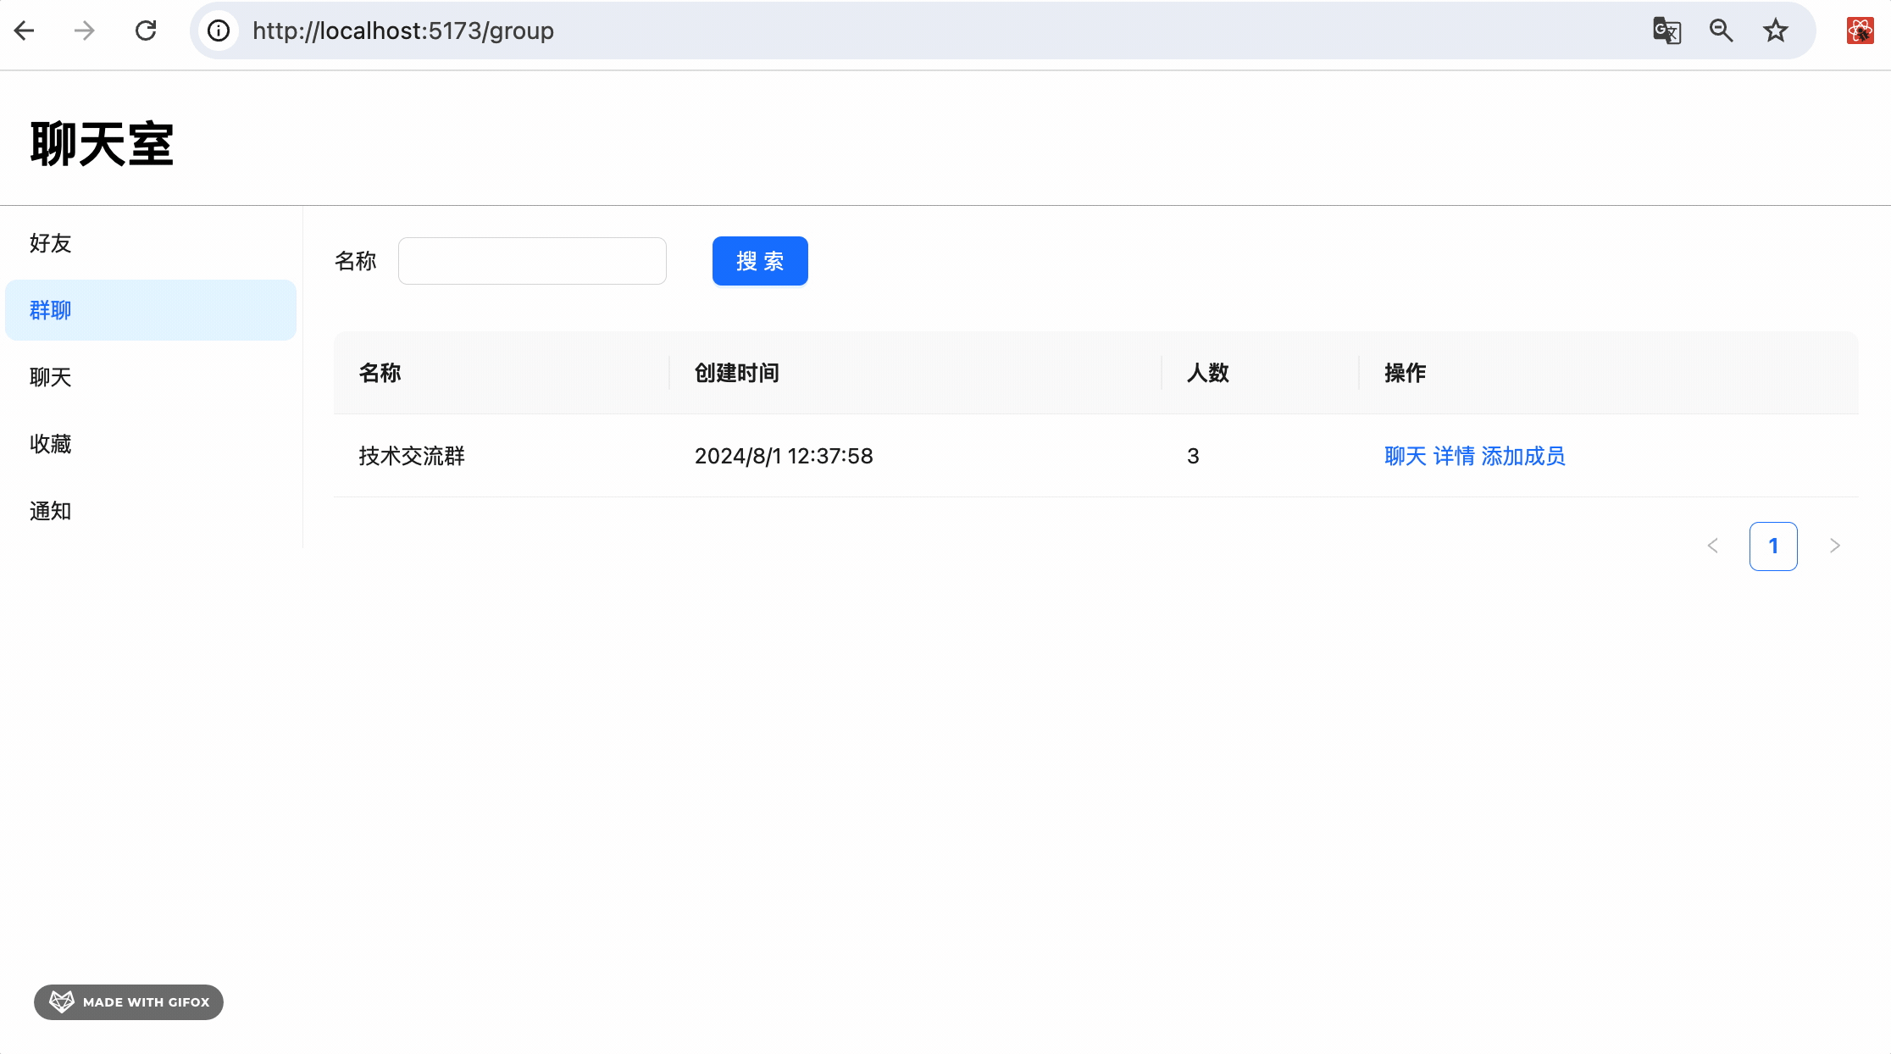This screenshot has width=1891, height=1054.
Task: Click the zoom magnifier icon in address bar
Action: 1721,31
